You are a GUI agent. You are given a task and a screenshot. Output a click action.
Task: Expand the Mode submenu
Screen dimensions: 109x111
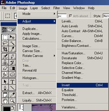coord(37,14)
